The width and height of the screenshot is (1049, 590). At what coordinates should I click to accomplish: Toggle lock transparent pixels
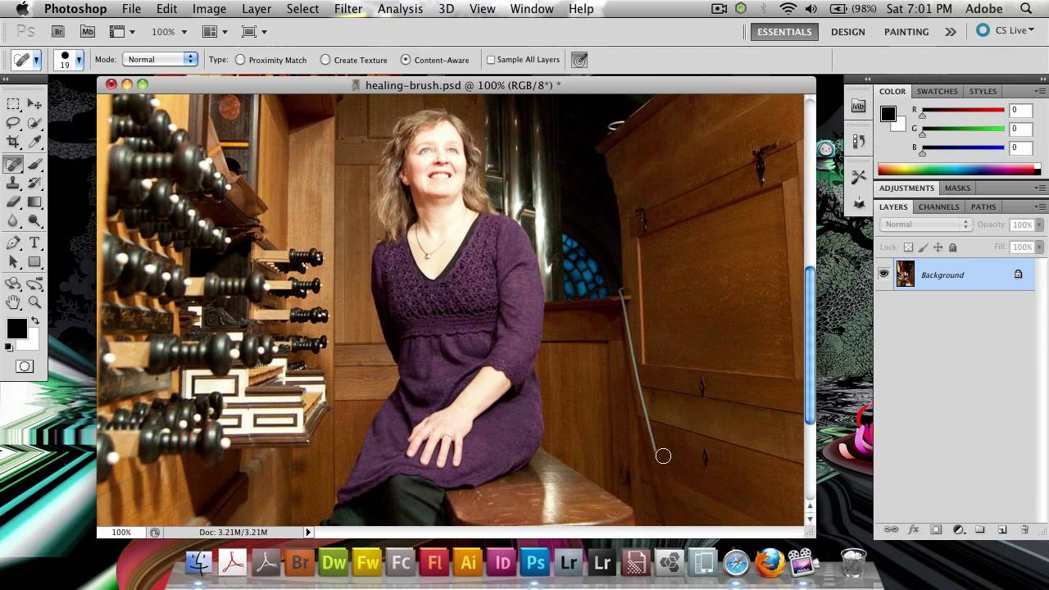[x=908, y=247]
